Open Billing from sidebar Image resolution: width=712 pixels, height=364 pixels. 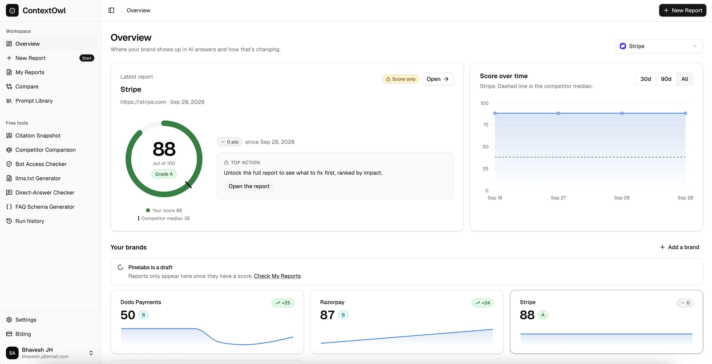coord(50,334)
